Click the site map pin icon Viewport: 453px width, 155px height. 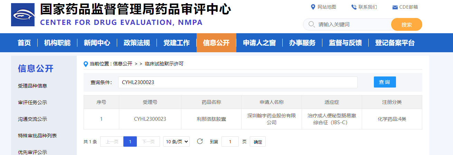[313, 7]
